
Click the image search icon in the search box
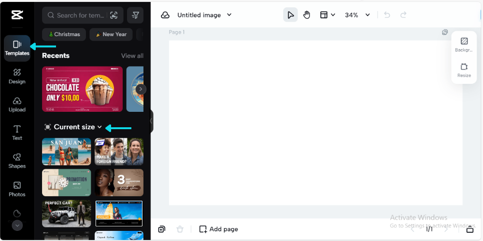click(114, 15)
